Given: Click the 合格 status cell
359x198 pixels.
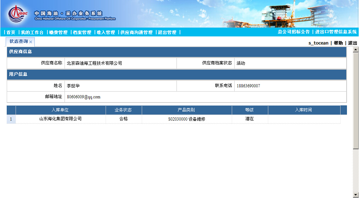Looking at the screenshot, I should tap(124, 119).
